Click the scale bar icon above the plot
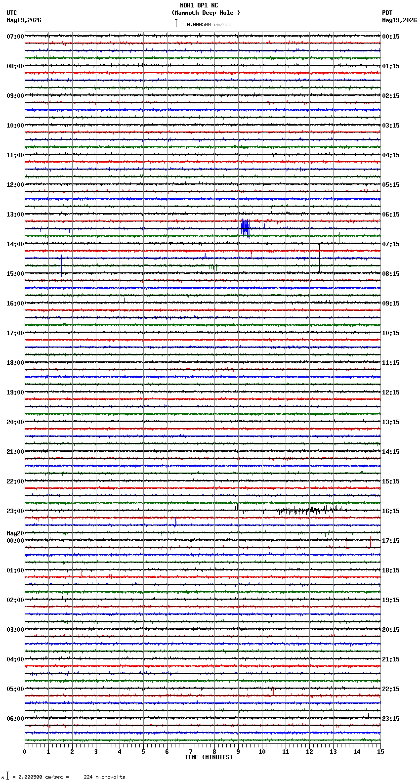The height and width of the screenshot is (783, 420). coord(176,24)
